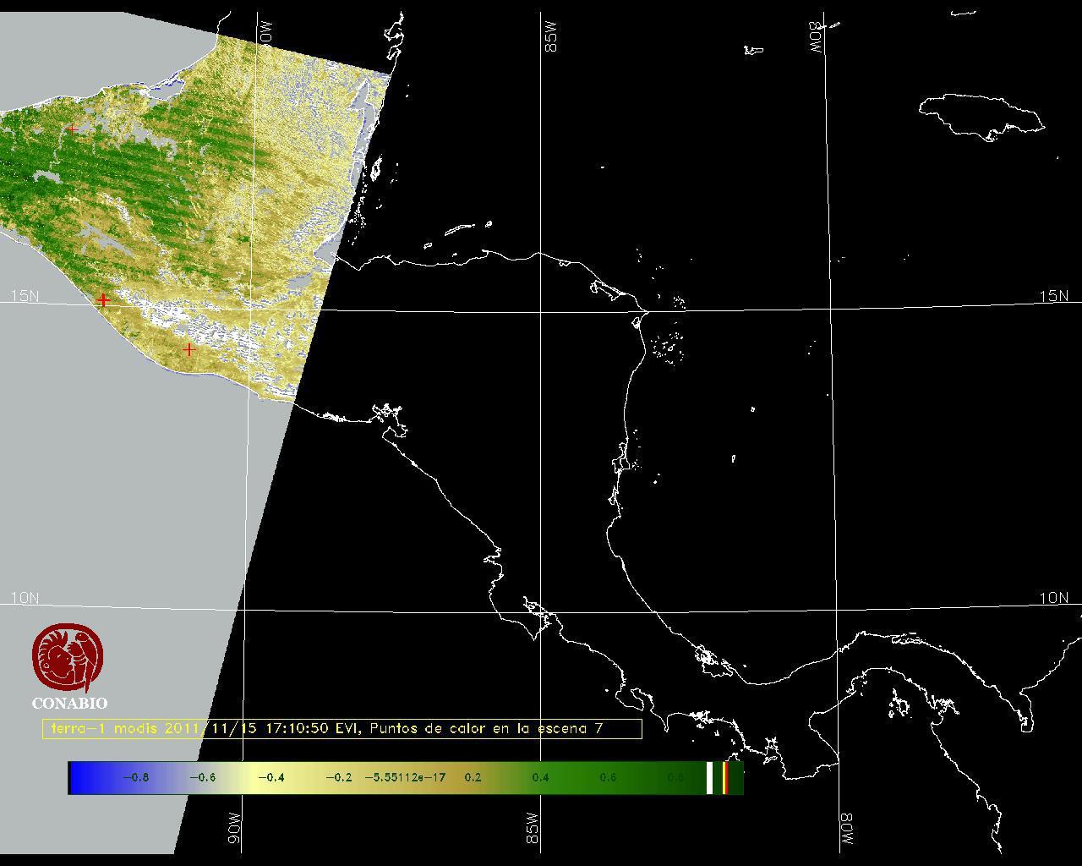The width and height of the screenshot is (1082, 866).
Task: Click the 15N label on the left edge
Action: point(25,296)
